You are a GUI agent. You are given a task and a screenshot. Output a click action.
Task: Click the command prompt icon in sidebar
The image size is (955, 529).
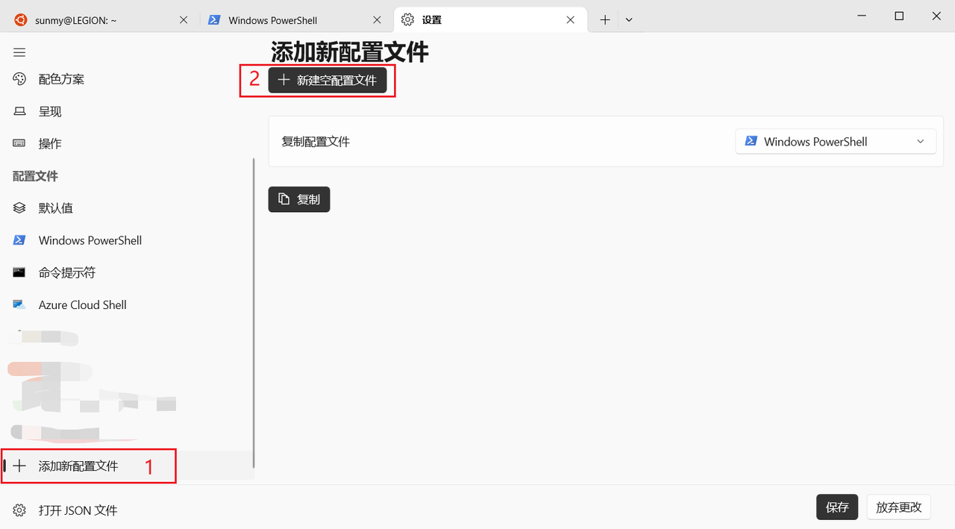point(19,272)
